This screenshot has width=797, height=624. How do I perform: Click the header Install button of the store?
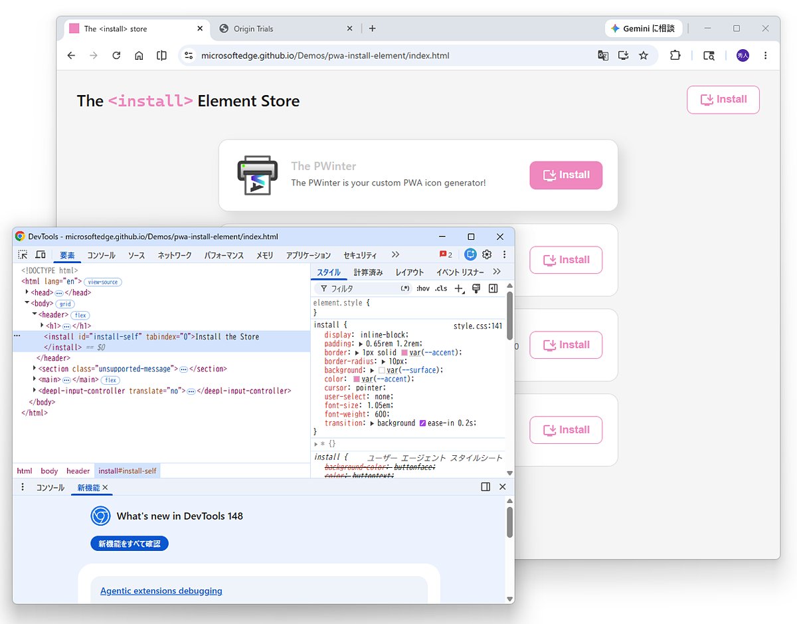coord(723,100)
